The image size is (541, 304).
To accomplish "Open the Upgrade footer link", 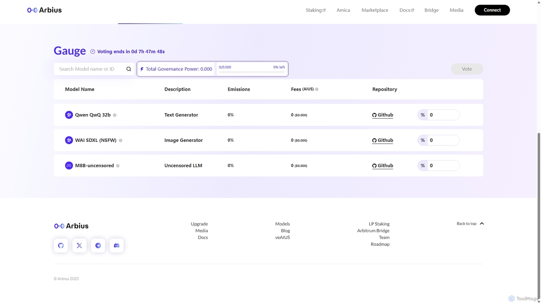I will [x=199, y=224].
